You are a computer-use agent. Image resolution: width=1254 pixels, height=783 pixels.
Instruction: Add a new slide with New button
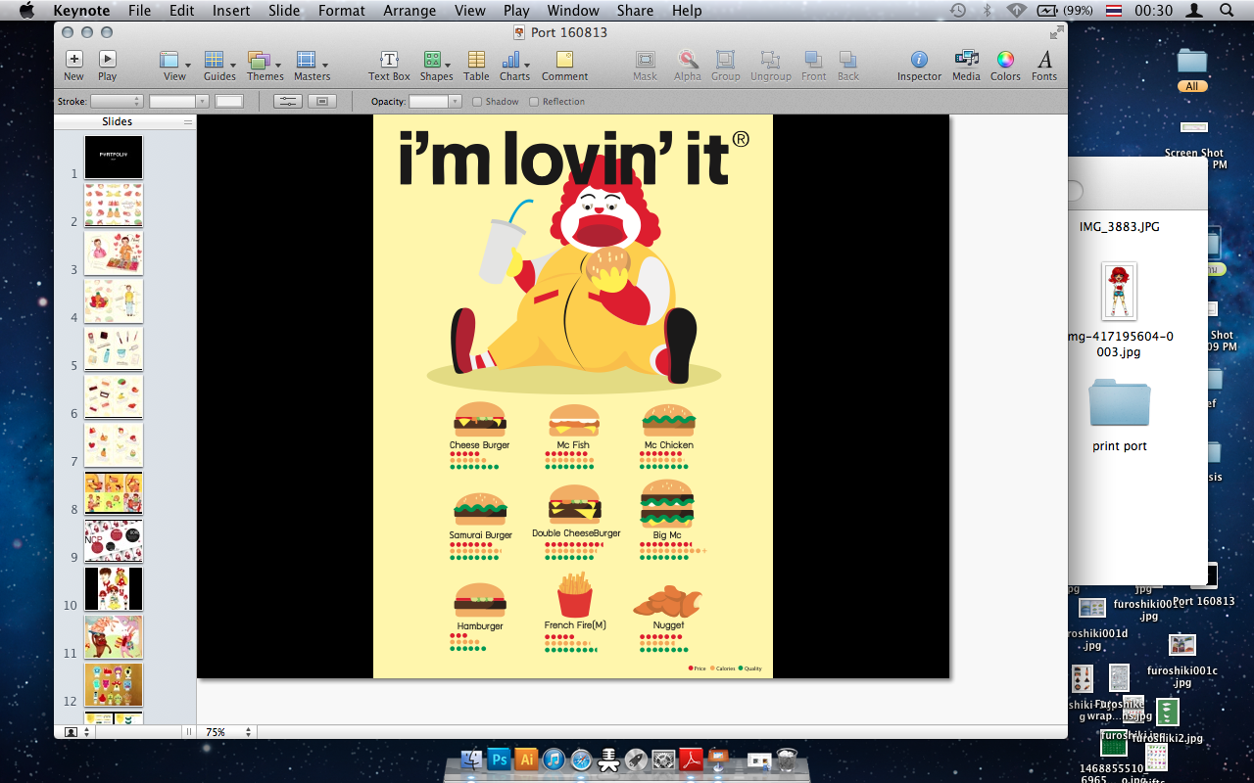click(73, 66)
